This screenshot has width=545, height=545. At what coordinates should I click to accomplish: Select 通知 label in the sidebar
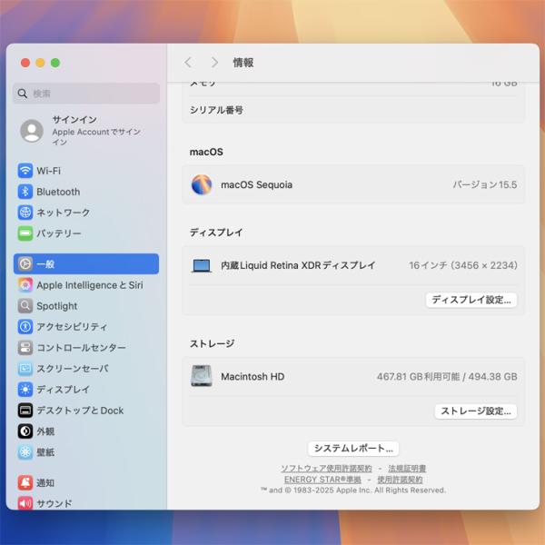click(x=45, y=483)
